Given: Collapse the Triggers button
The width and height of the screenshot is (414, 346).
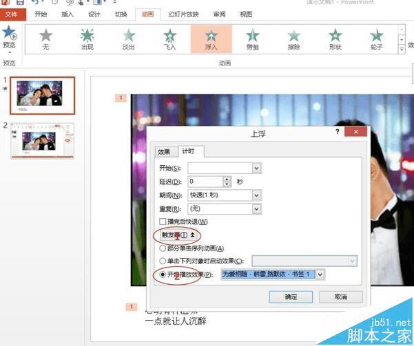Looking at the screenshot, I should point(178,235).
